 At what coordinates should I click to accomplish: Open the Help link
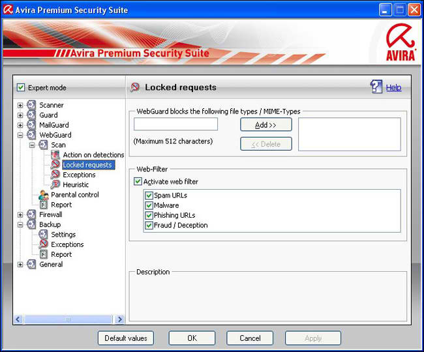pyautogui.click(x=393, y=87)
